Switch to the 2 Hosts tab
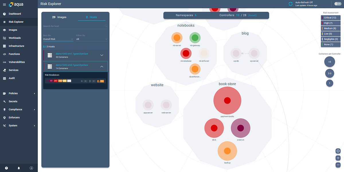 (x=91, y=17)
